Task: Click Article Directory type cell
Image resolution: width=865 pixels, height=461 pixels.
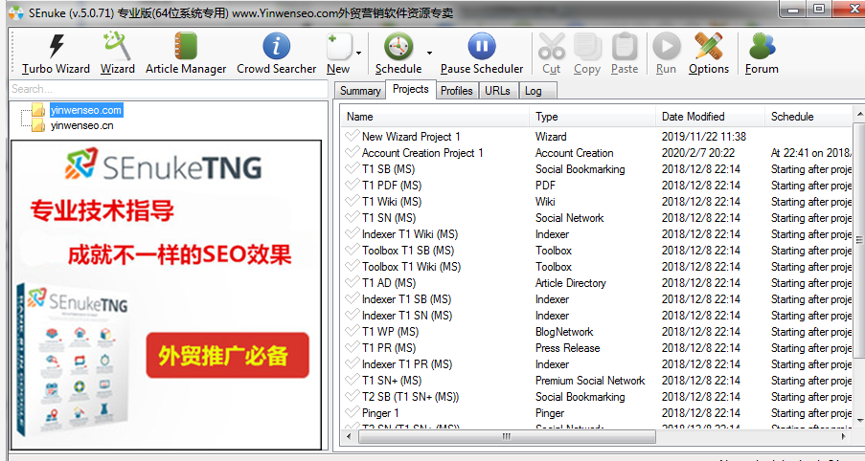Action: (570, 283)
